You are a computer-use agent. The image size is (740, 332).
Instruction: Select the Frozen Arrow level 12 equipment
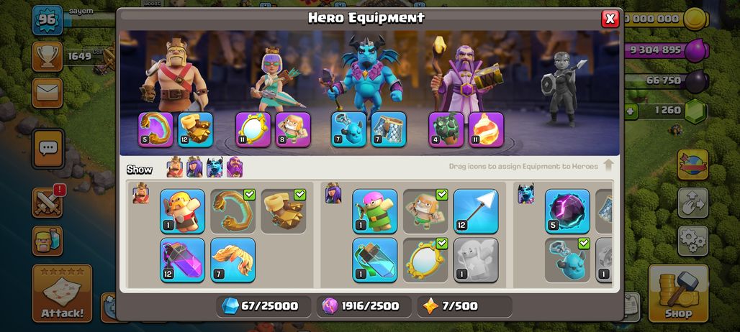[x=476, y=211]
